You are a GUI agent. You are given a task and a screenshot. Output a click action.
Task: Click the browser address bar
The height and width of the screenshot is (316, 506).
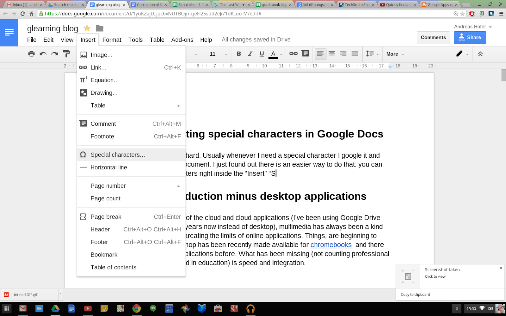(x=247, y=14)
